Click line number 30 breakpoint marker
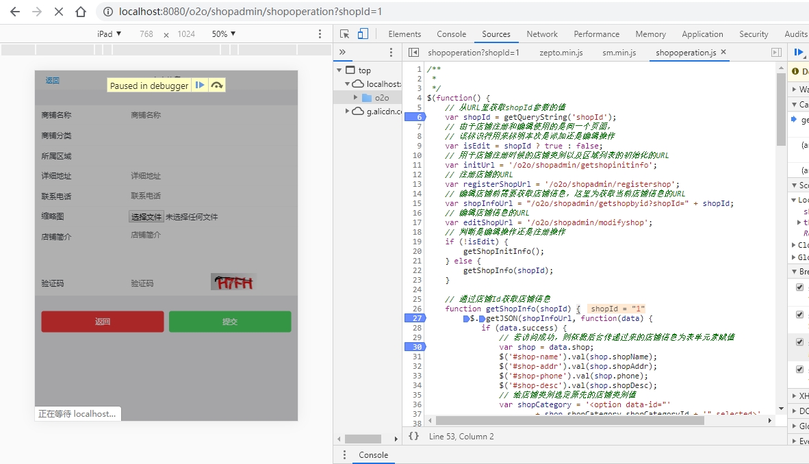This screenshot has width=809, height=464. [x=415, y=347]
